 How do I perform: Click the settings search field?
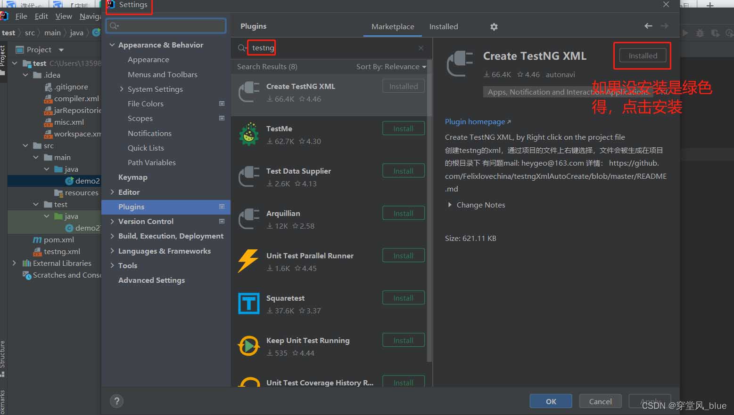(166, 26)
